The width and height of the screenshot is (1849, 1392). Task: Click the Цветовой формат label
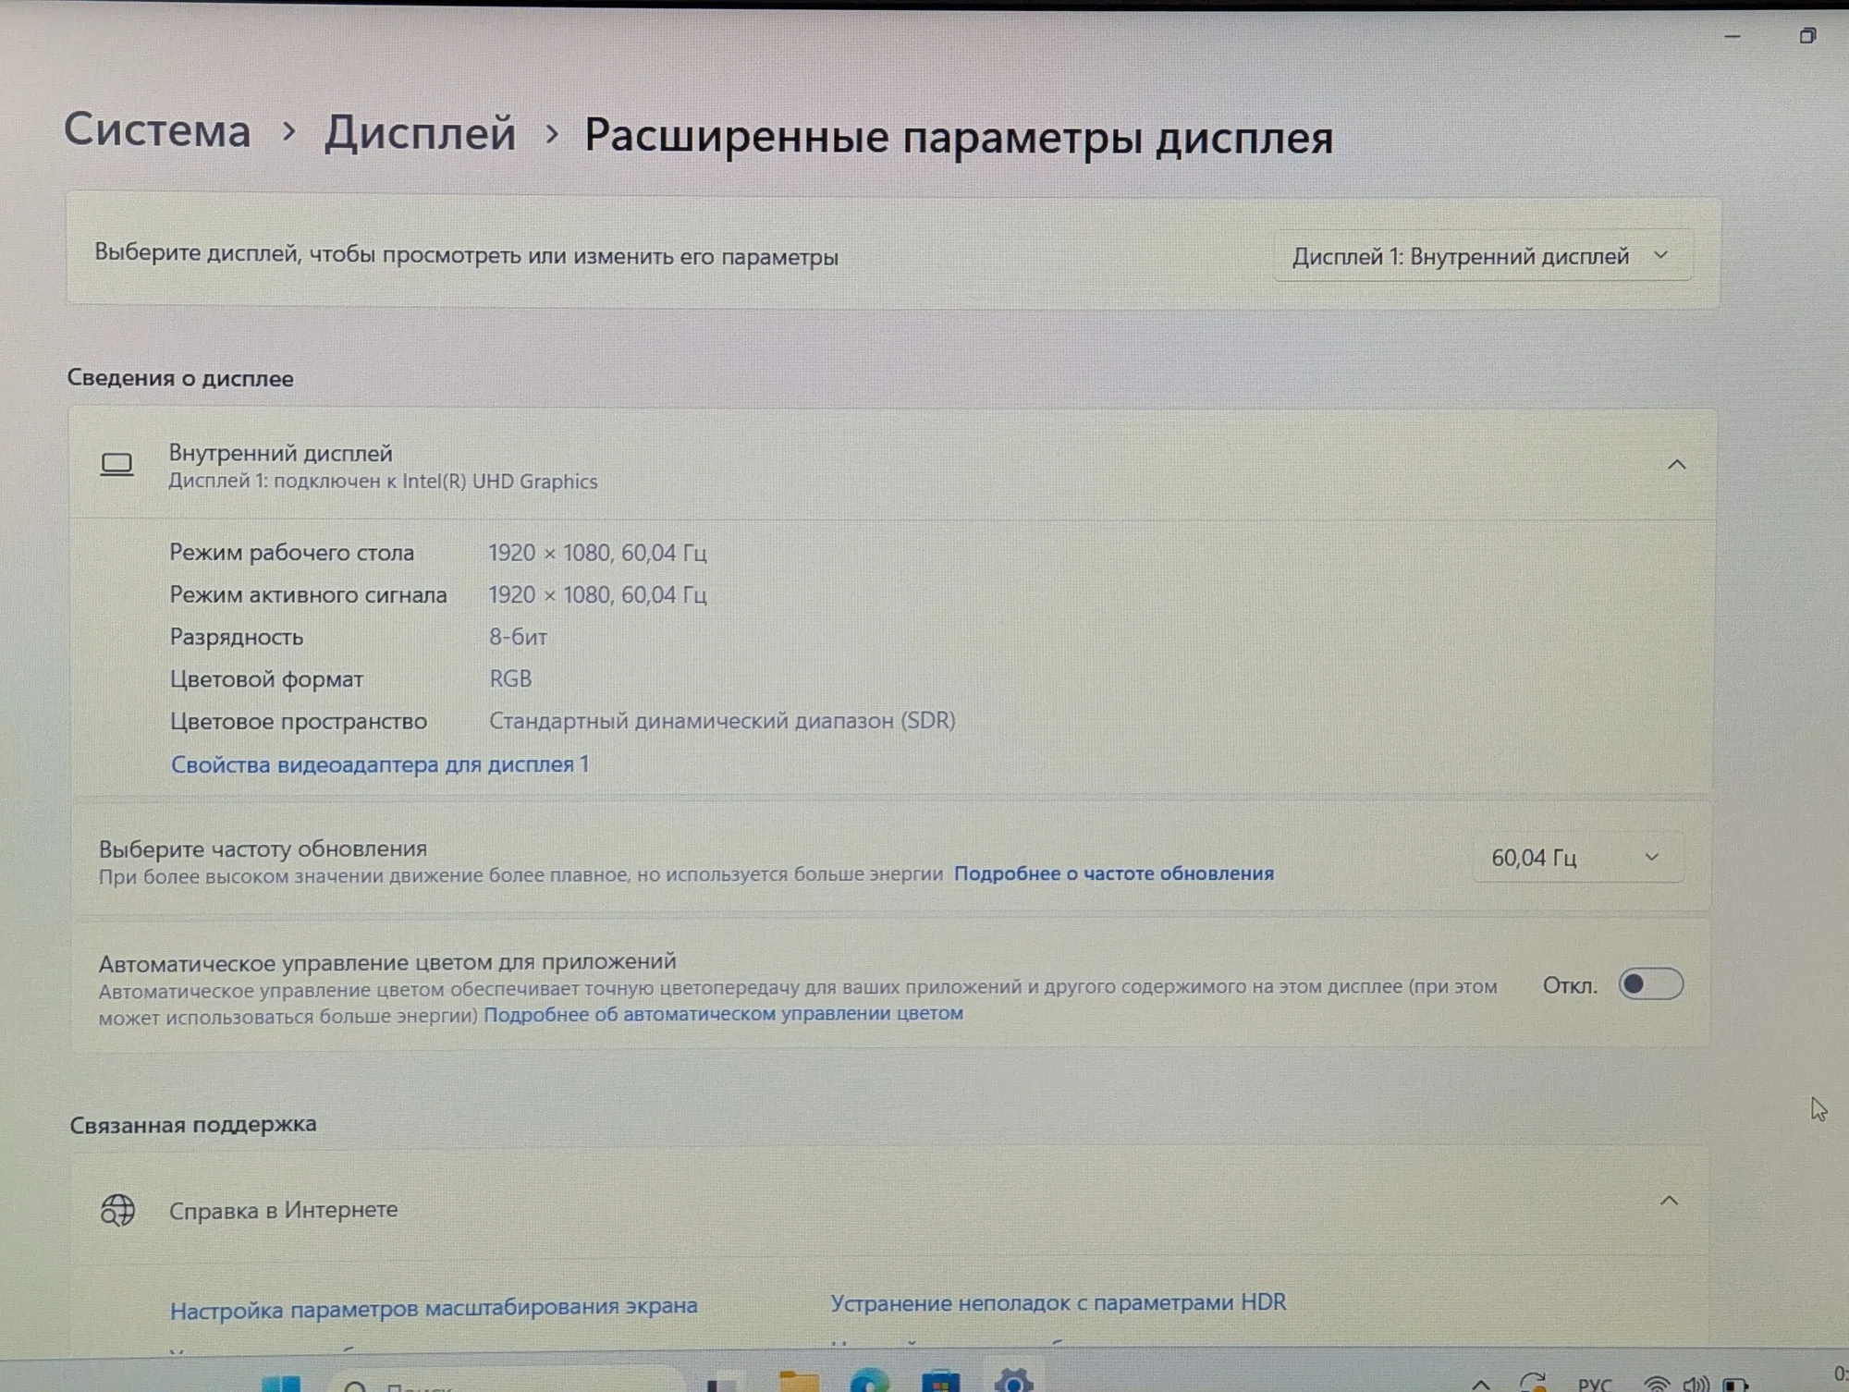pyautogui.click(x=266, y=679)
